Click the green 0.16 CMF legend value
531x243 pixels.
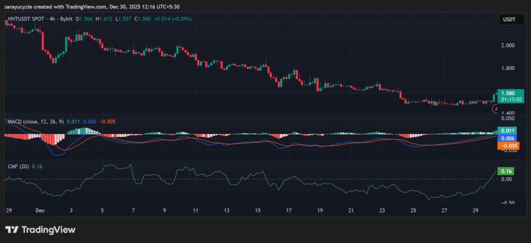tap(37, 166)
